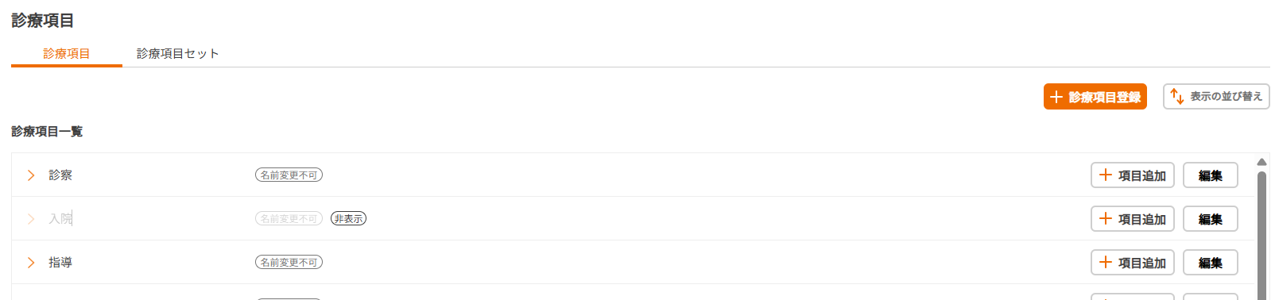
Task: Select the 指導 item name
Action: pos(60,262)
